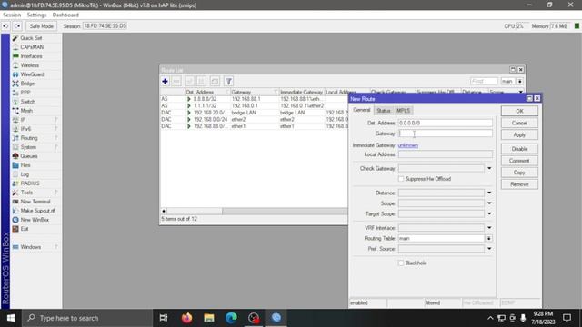Click Remove button in New Route

point(519,184)
